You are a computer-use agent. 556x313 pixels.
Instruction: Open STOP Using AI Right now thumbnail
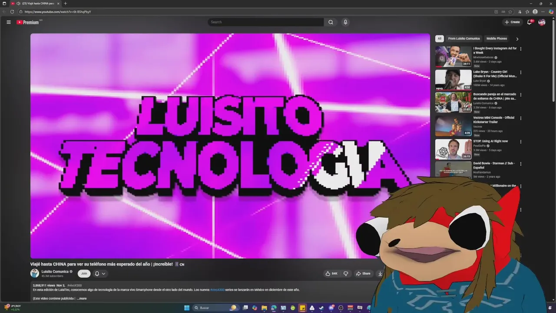[453, 149]
